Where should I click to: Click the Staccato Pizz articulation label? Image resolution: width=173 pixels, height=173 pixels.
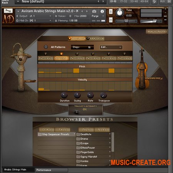[x=154, y=78]
